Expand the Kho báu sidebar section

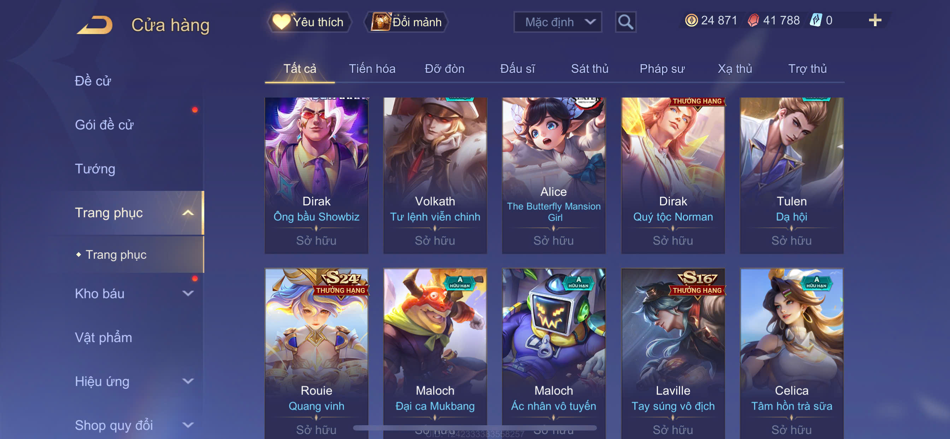(x=188, y=294)
